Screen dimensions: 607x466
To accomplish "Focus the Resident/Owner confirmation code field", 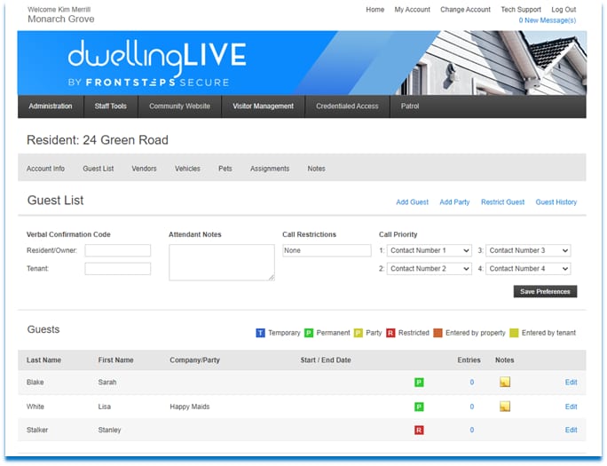I will click(118, 250).
